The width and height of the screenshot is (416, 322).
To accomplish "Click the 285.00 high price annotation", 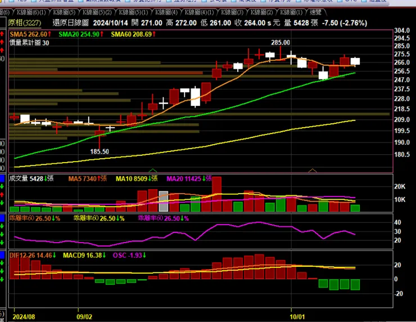I will point(281,43).
